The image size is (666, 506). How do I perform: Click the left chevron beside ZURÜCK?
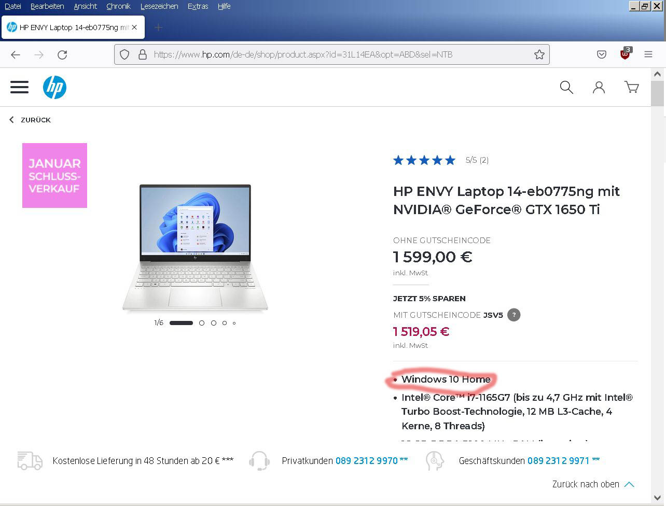click(11, 120)
